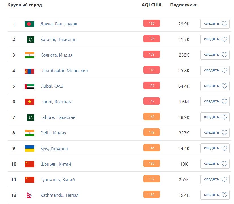234x204 pixels.
Task: Open Lahore, Пакистан city link
Action: click(x=58, y=117)
